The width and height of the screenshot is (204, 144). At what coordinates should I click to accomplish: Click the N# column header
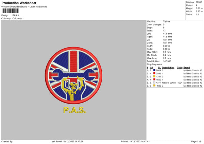point(151,68)
